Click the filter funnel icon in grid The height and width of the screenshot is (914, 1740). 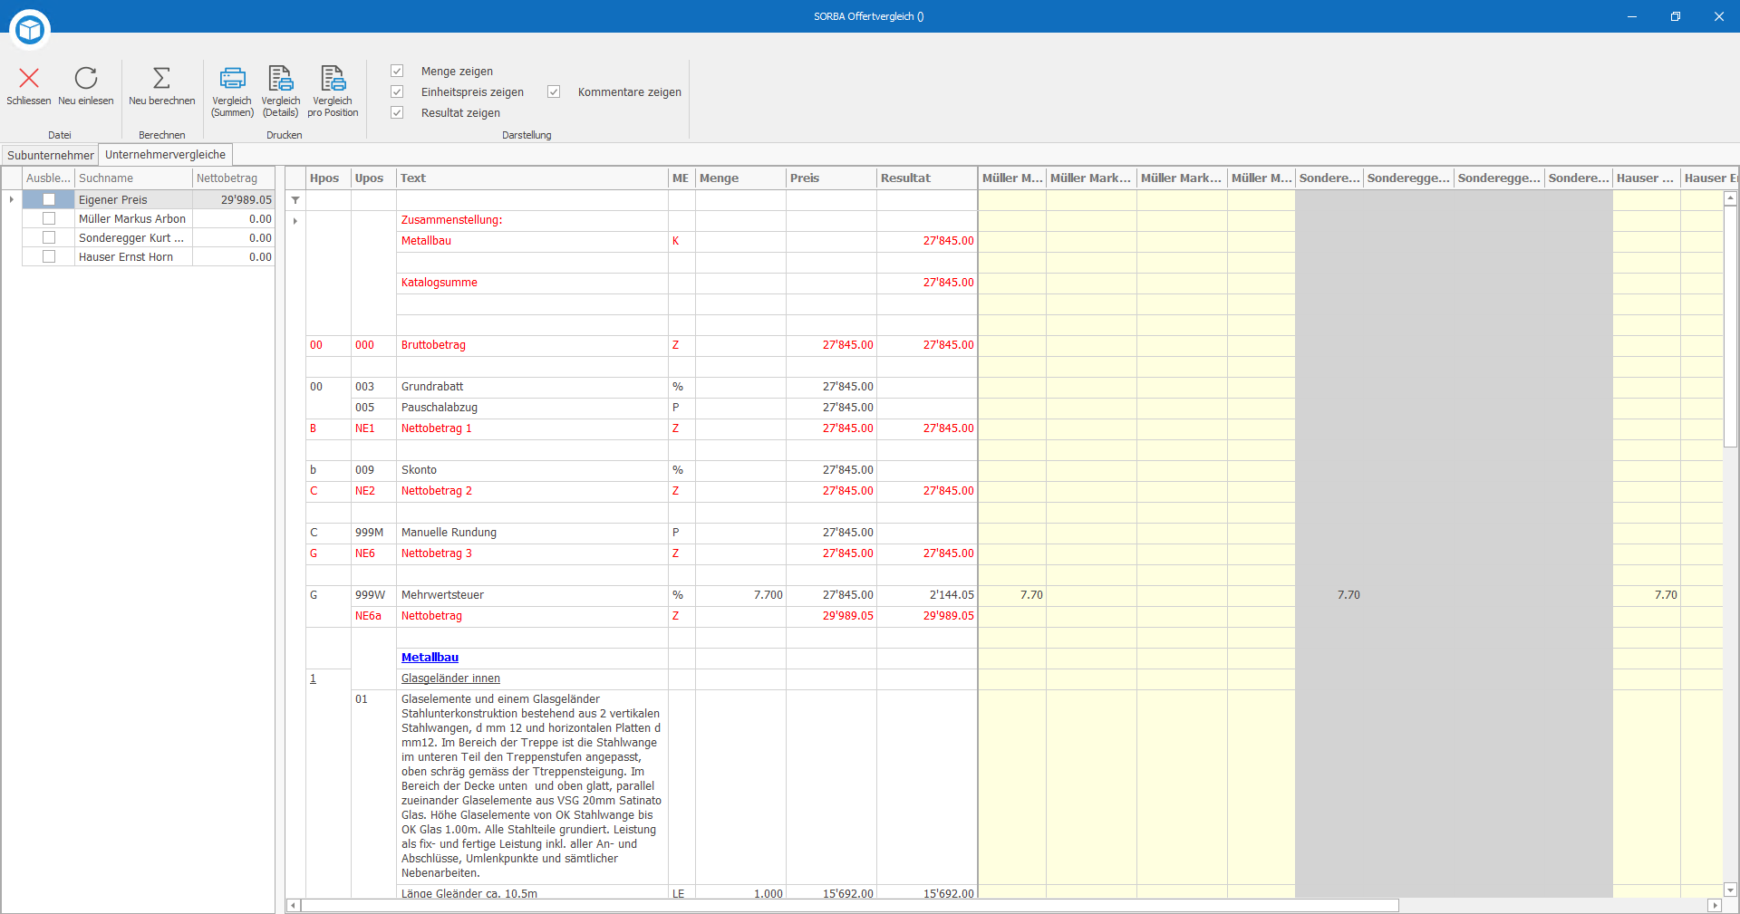coord(295,200)
